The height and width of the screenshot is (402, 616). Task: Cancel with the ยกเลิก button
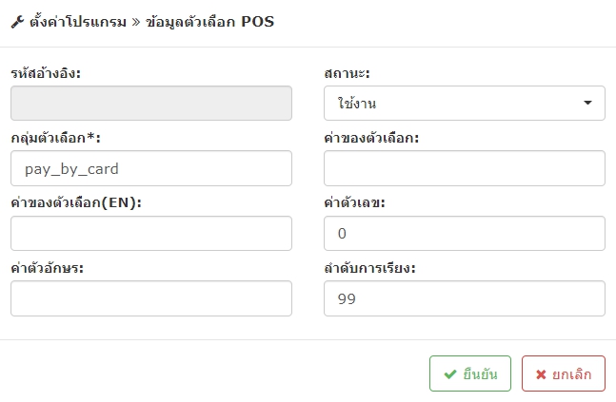pos(564,373)
